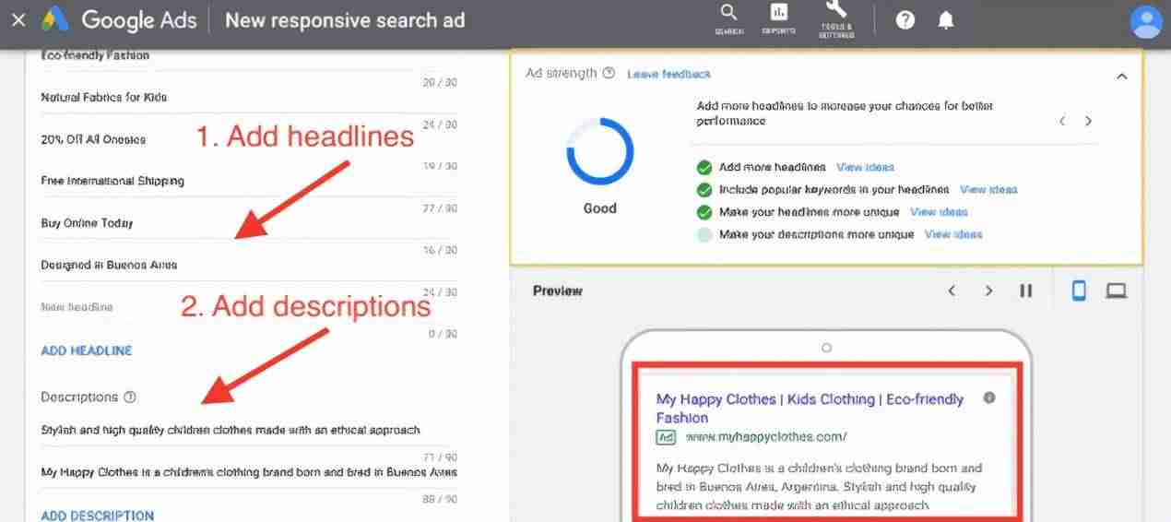
Task: Click the Preview section label
Action: [x=557, y=291]
